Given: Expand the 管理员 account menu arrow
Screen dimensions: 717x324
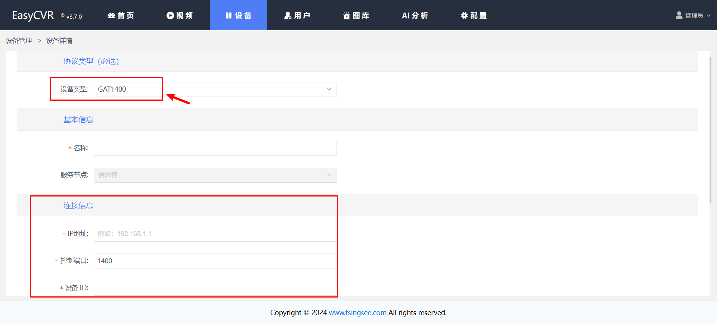Looking at the screenshot, I should pyautogui.click(x=709, y=16).
